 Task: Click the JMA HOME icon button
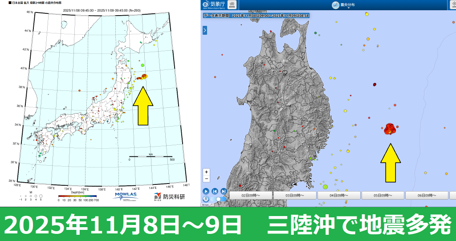click(x=232, y=5)
